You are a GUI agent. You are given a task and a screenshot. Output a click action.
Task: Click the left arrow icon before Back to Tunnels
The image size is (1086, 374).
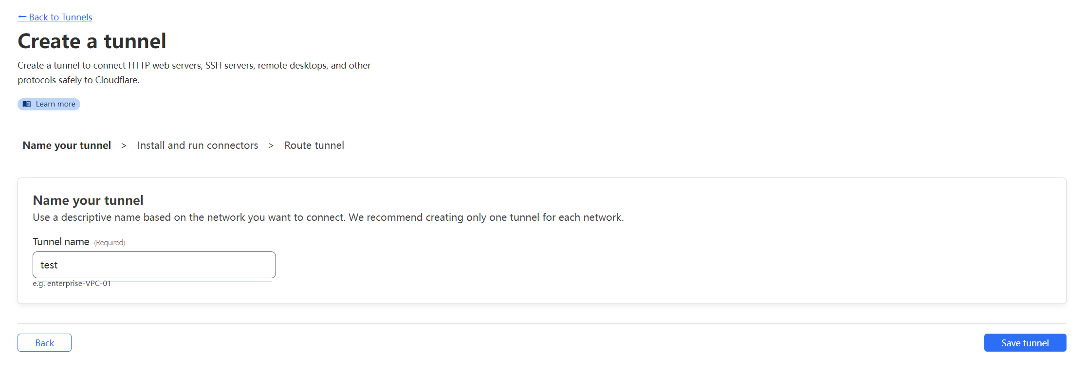[x=22, y=17]
